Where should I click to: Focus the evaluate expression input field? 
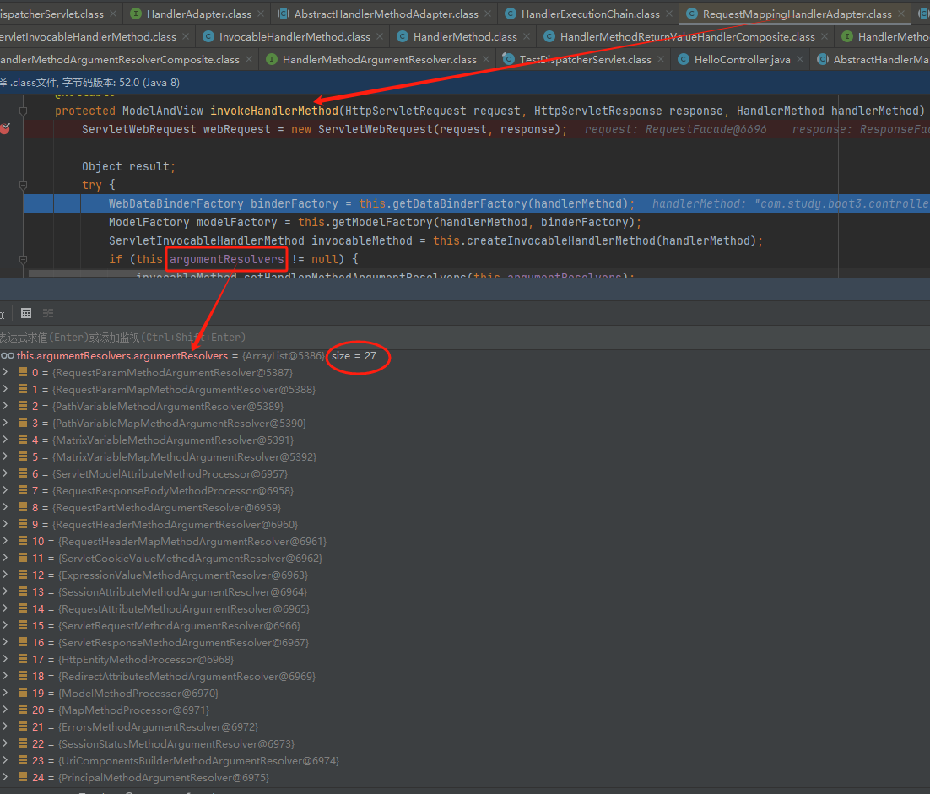click(465, 337)
